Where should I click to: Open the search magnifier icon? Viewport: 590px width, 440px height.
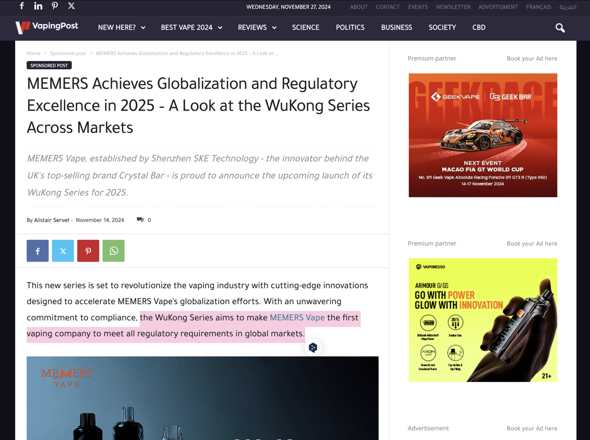[x=560, y=28]
